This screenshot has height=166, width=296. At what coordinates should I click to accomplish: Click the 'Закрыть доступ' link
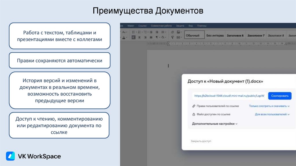201,141
